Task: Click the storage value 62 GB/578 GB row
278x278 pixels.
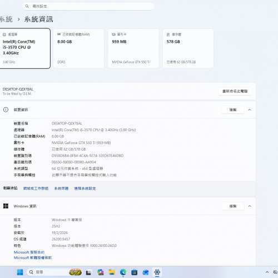Action: click(x=68, y=149)
